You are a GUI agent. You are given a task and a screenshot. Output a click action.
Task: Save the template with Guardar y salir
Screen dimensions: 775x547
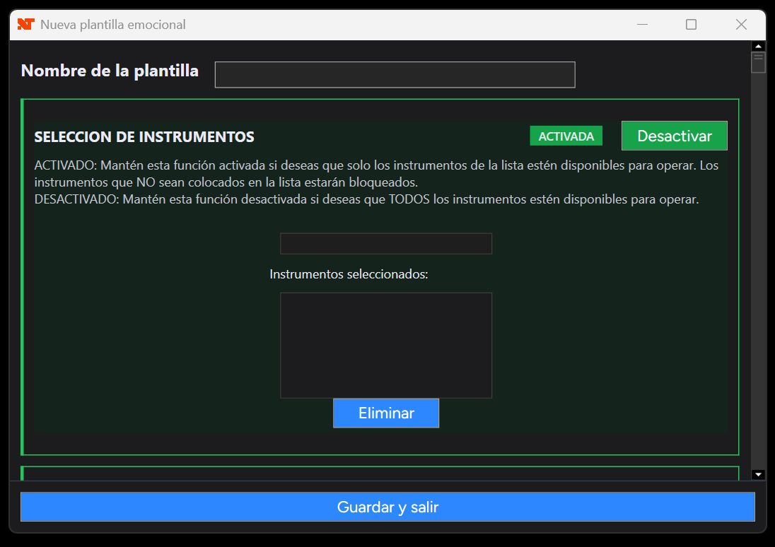[x=387, y=507]
